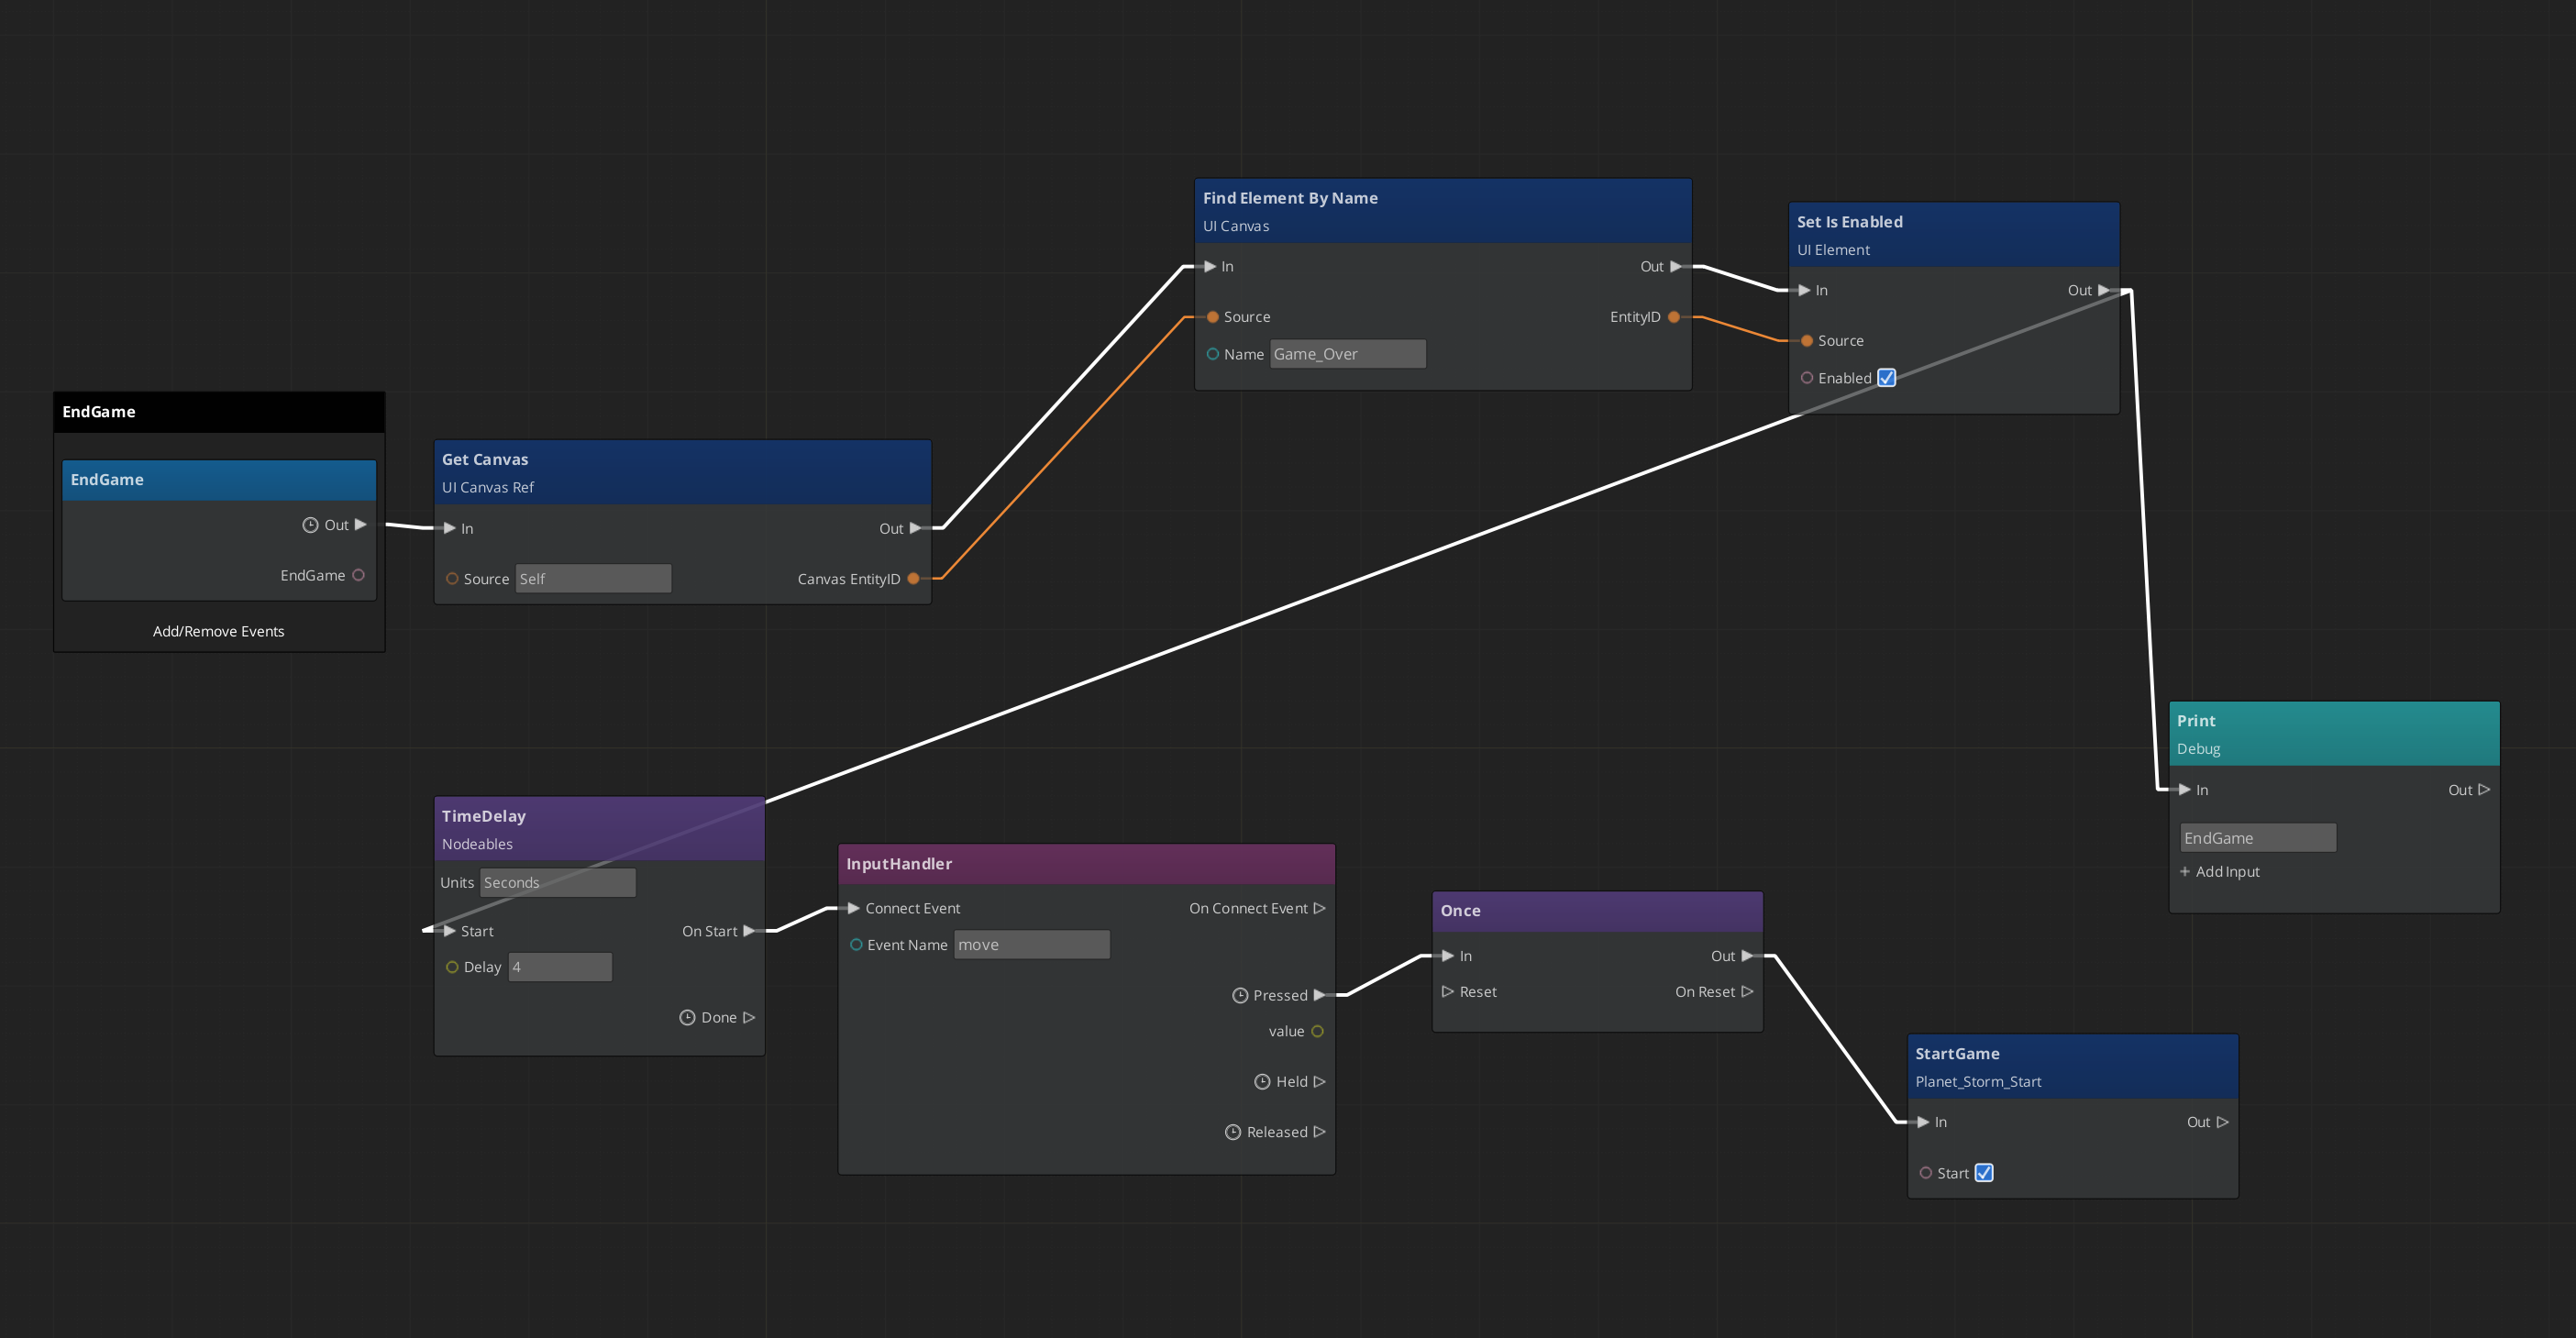2576x1338 pixels.
Task: Click the TimeDelay Done output arrow
Action: coord(749,1017)
